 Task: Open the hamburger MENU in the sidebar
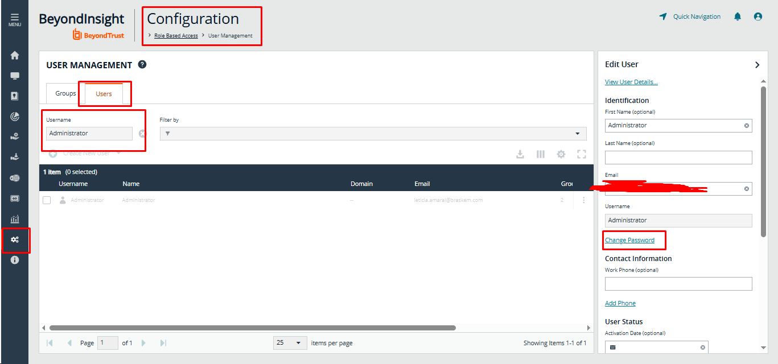[x=14, y=20]
